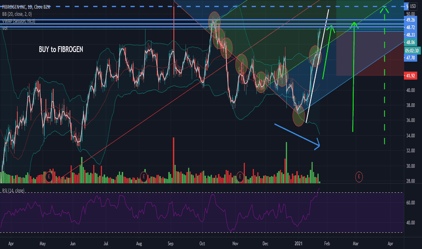This screenshot has height=249, width=422.
Task: Click the 28.00 price axis value
Action: 410,181
